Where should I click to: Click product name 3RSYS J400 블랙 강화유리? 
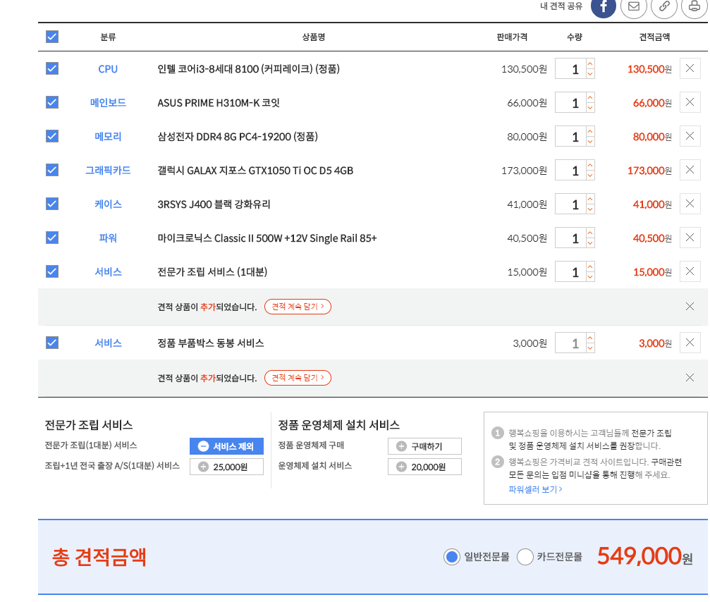click(214, 204)
